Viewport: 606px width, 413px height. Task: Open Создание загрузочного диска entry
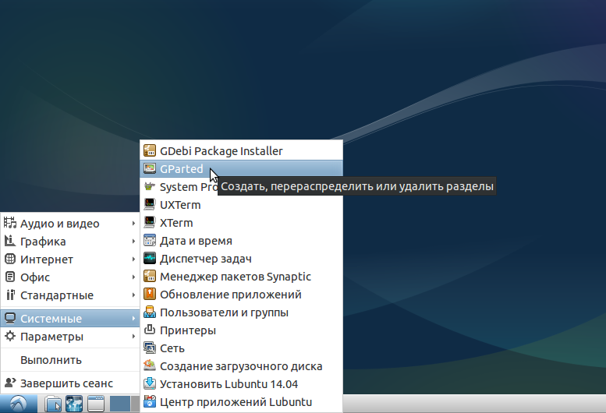pos(241,366)
